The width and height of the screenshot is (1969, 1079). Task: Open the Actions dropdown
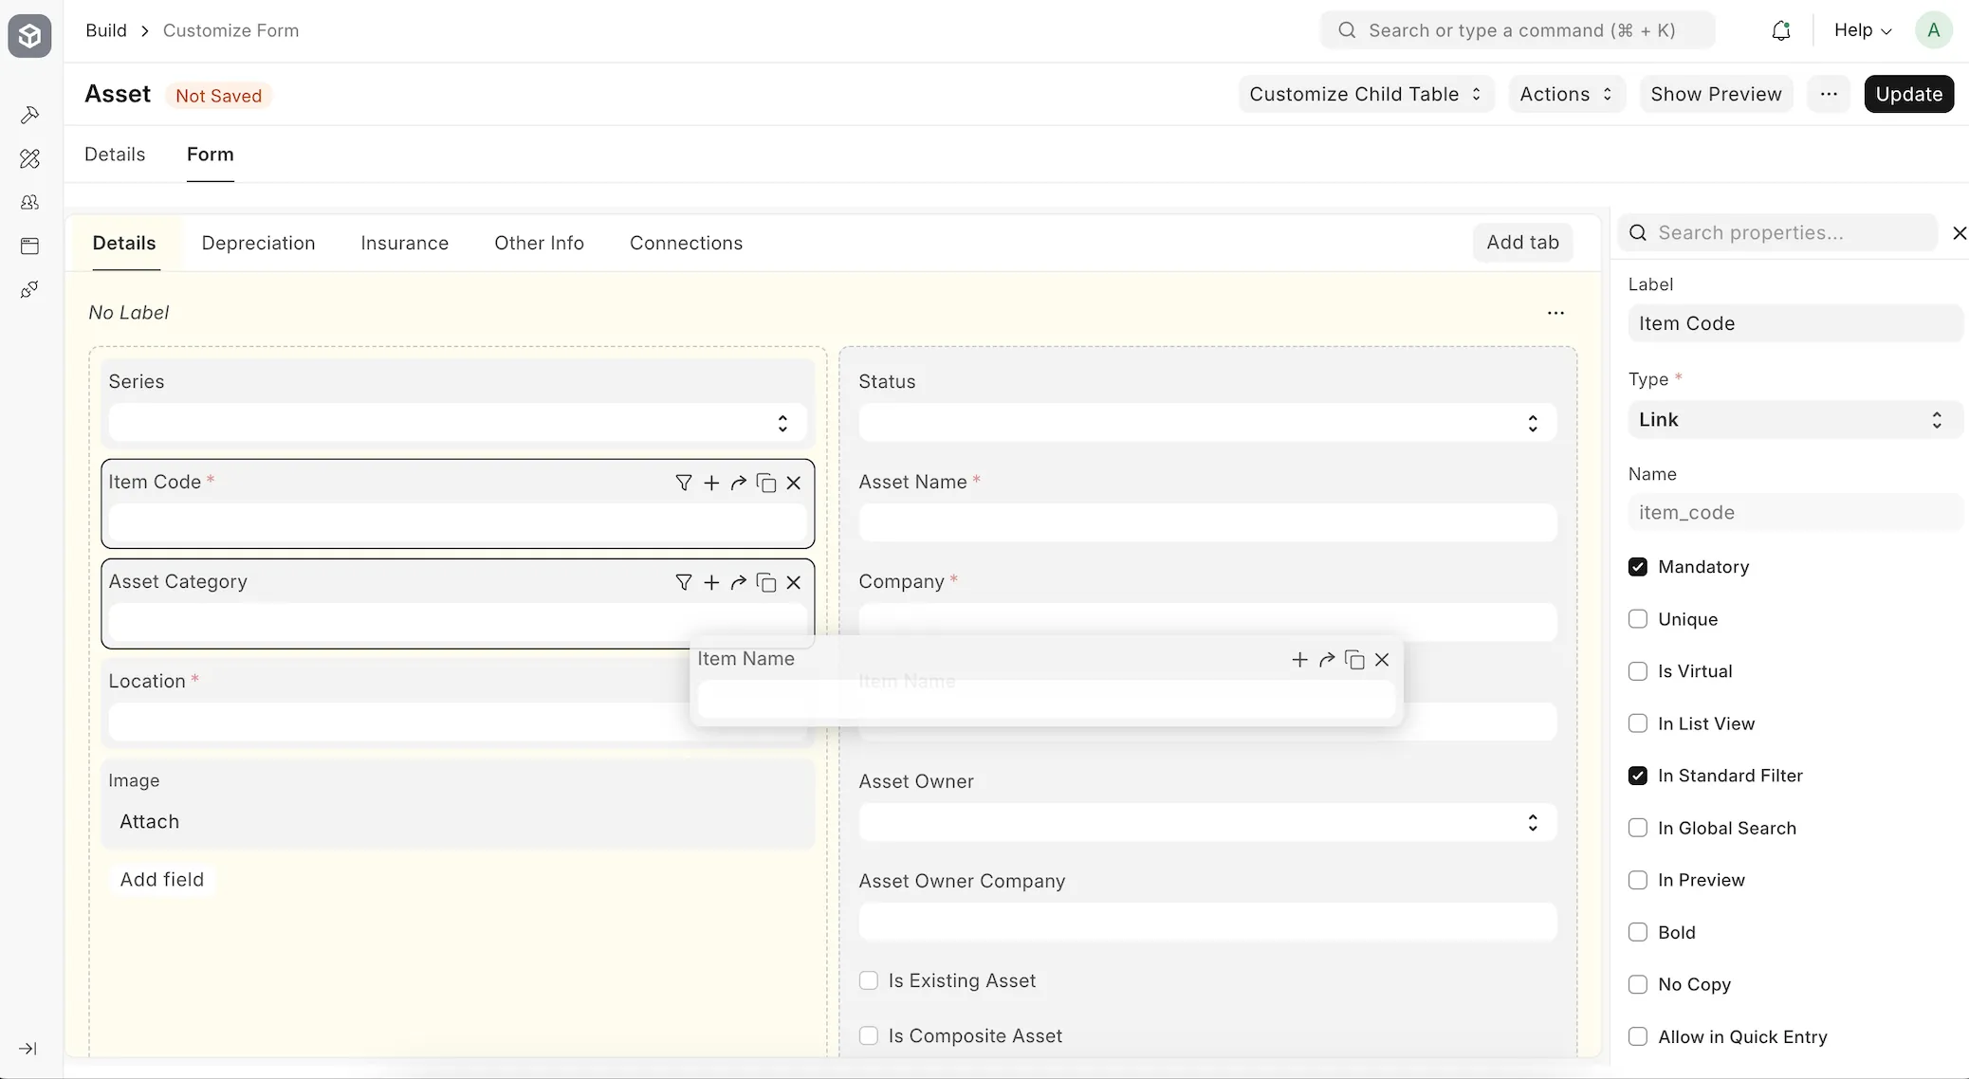(1565, 94)
